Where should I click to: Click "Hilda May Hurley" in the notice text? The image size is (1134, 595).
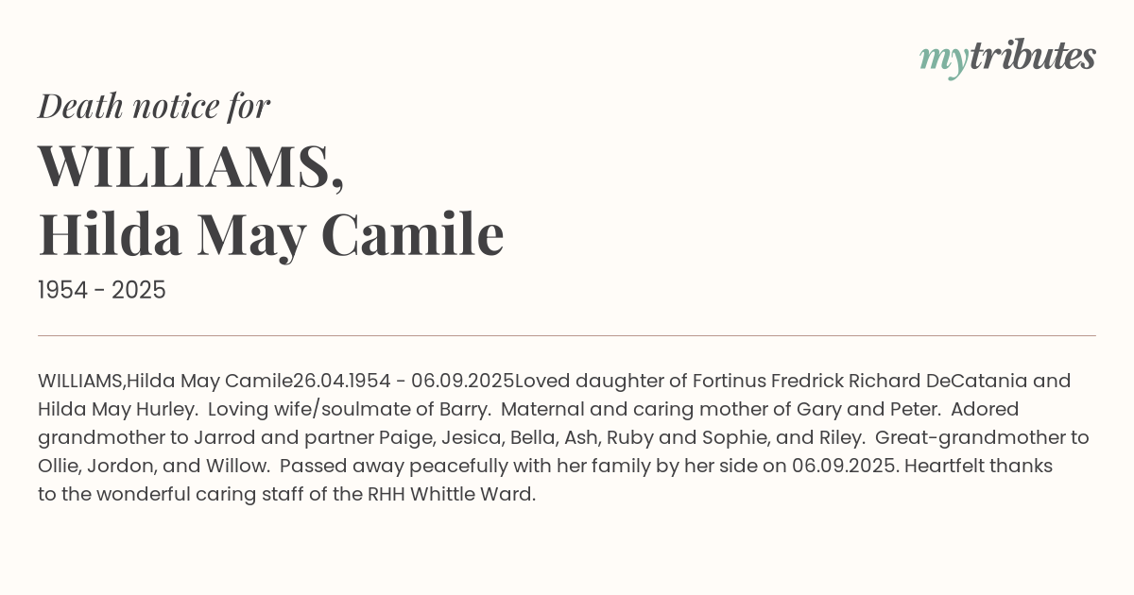tap(117, 410)
